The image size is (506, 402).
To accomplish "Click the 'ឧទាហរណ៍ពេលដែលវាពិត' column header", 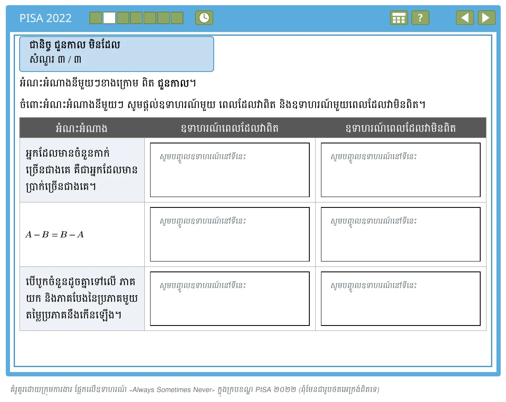I will [230, 128].
